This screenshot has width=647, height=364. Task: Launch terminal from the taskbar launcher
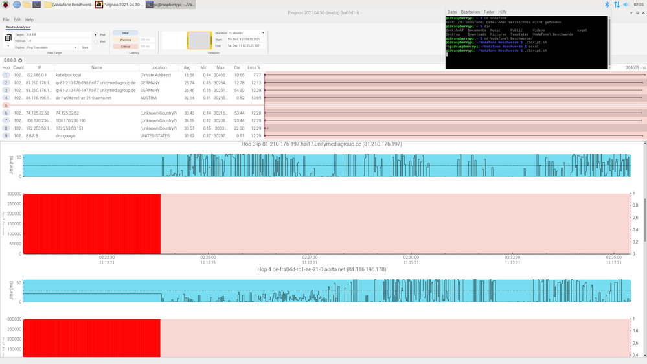tap(38, 5)
